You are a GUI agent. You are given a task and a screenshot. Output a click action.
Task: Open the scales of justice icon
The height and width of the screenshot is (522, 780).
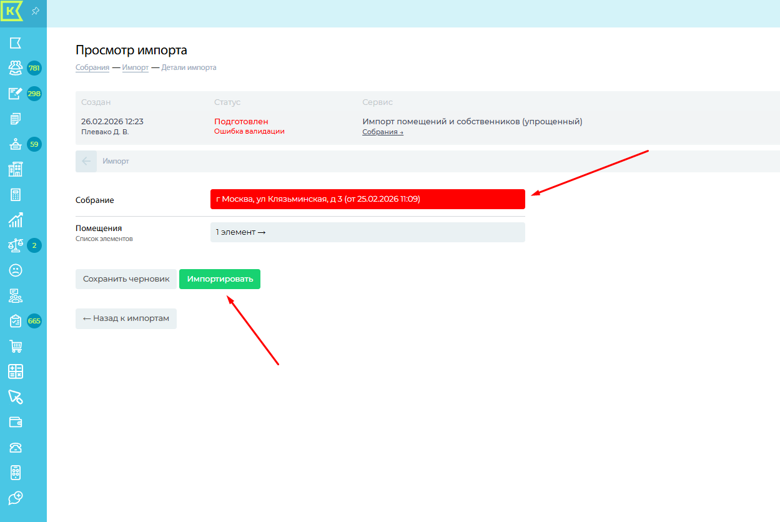[x=16, y=245]
